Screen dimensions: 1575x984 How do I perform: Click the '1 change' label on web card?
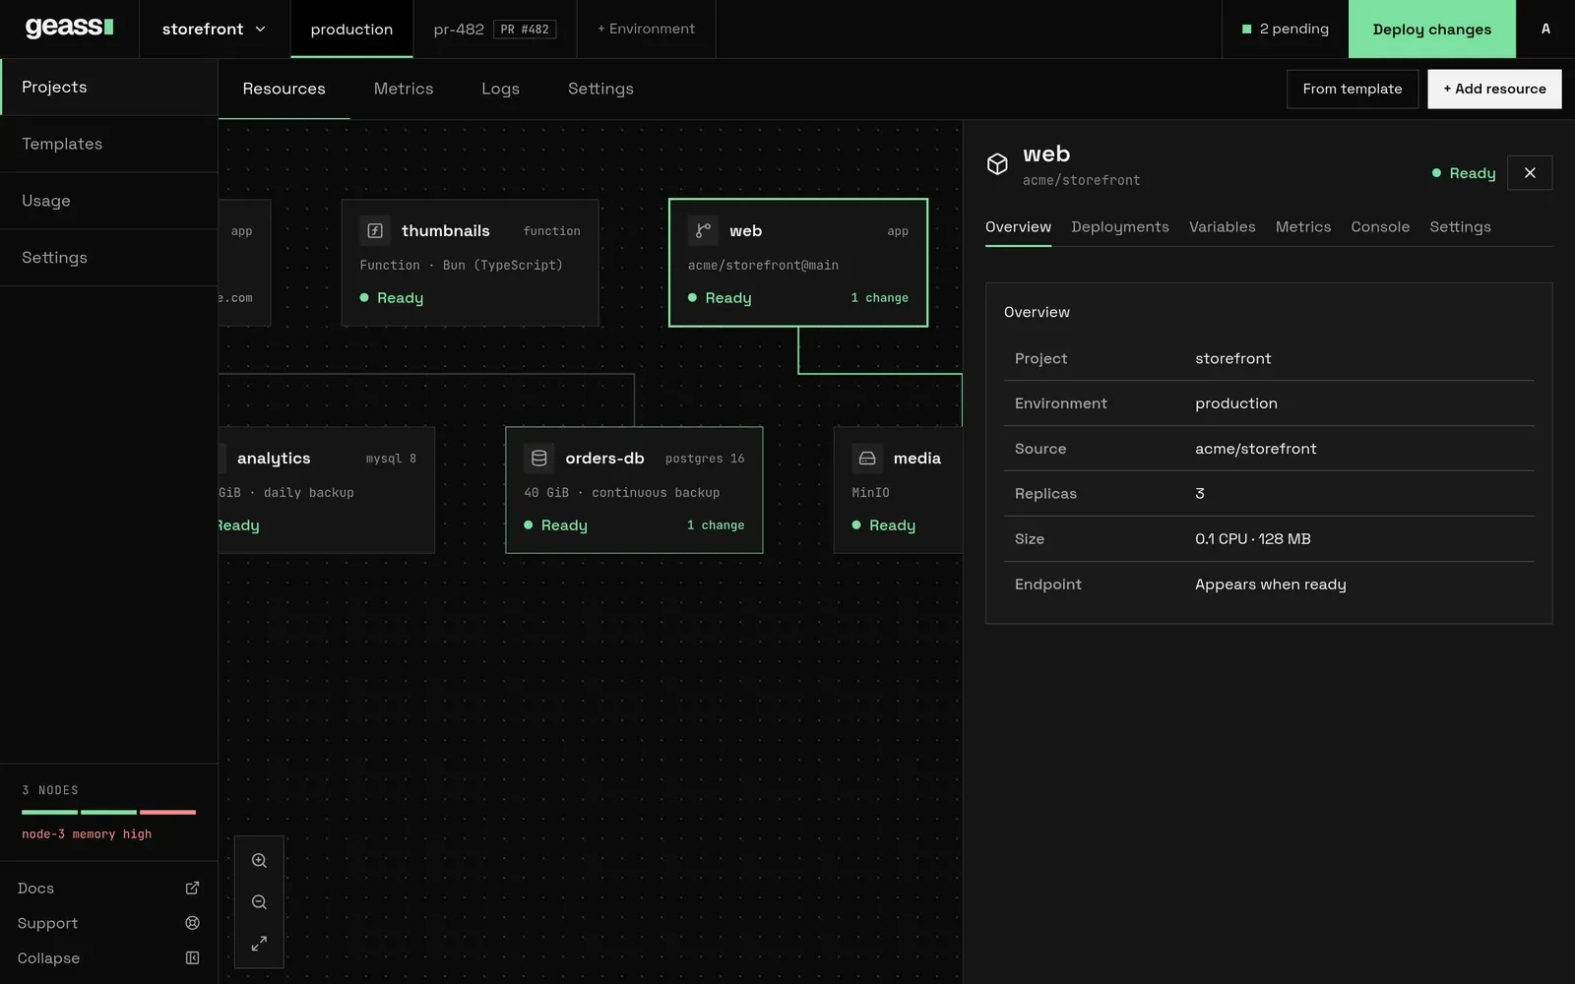[880, 297]
